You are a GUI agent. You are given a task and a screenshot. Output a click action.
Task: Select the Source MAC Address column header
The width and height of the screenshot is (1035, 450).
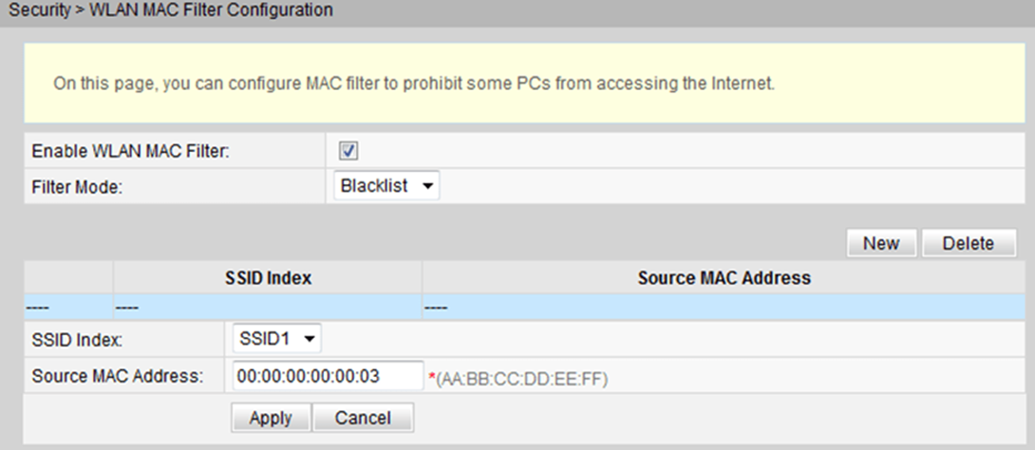pos(724,278)
